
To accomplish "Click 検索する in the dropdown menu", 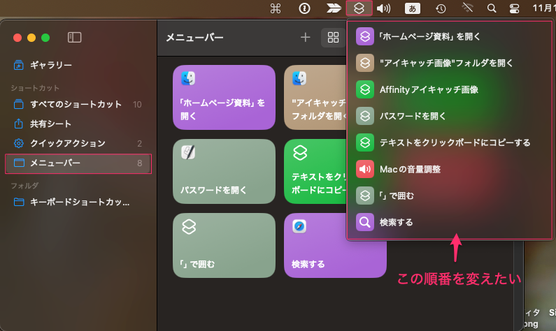I will pyautogui.click(x=396, y=222).
